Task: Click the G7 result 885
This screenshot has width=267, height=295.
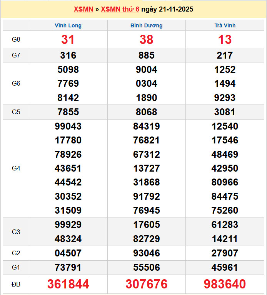Action: [146, 56]
